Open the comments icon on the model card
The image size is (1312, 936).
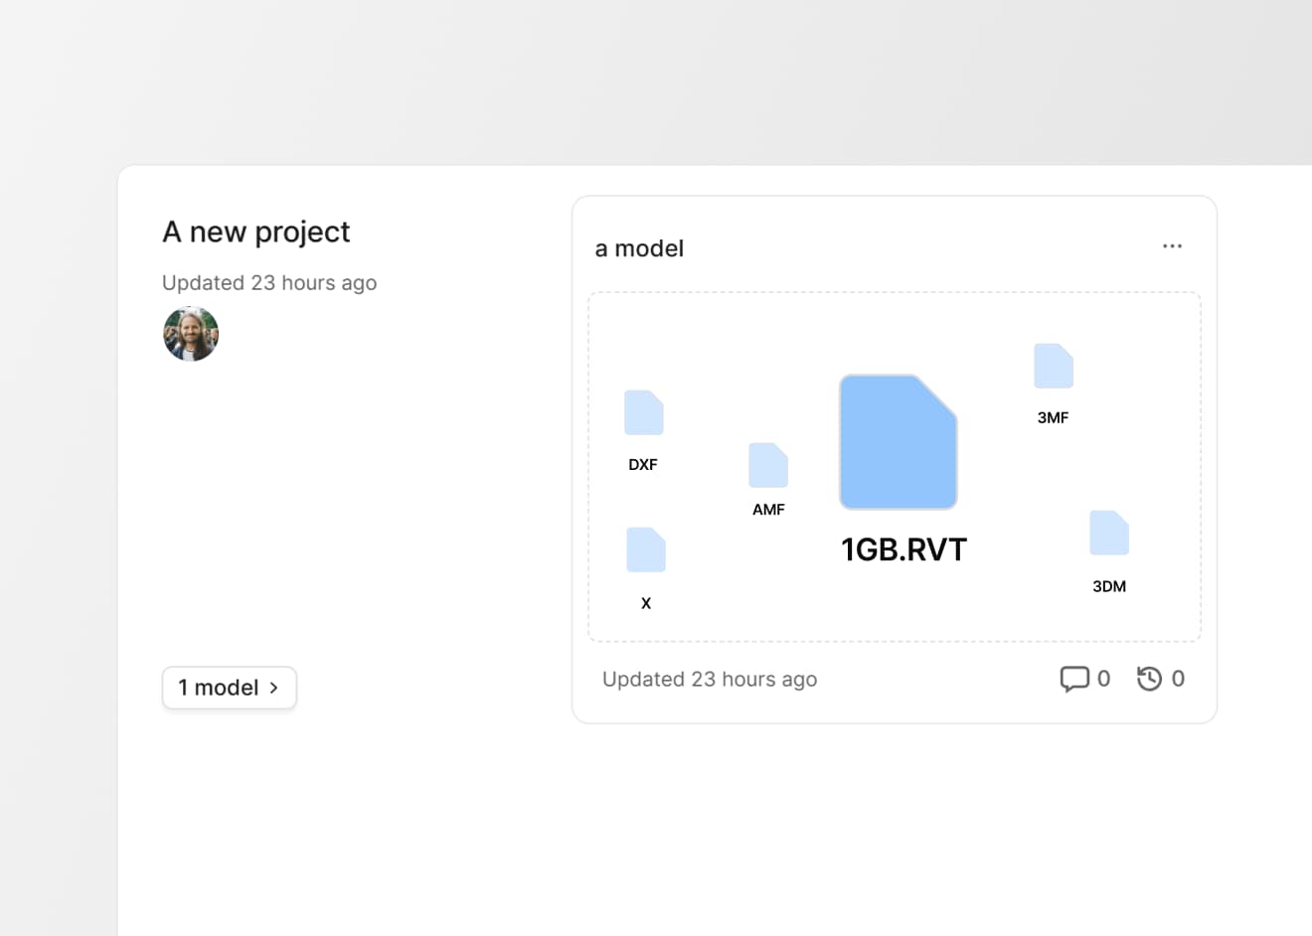tap(1073, 679)
